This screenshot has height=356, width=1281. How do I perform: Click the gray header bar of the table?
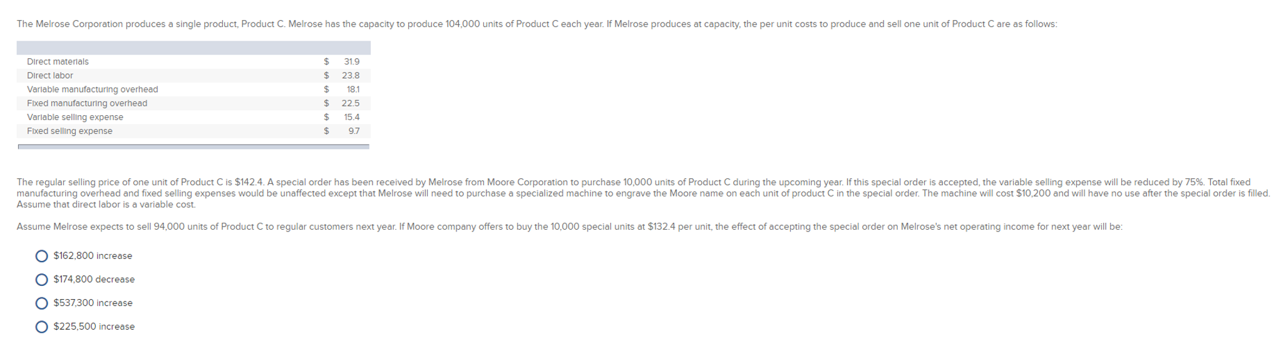pos(193,48)
